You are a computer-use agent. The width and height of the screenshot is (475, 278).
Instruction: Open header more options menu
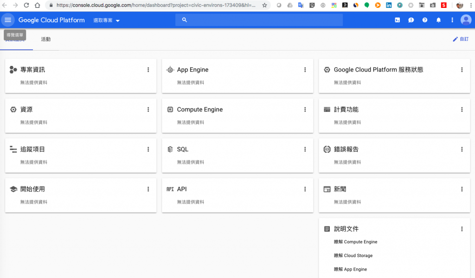point(452,20)
